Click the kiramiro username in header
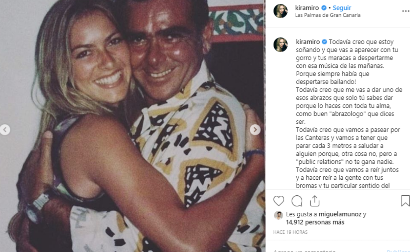The height and width of the screenshot is (252, 410). pyautogui.click(x=307, y=8)
